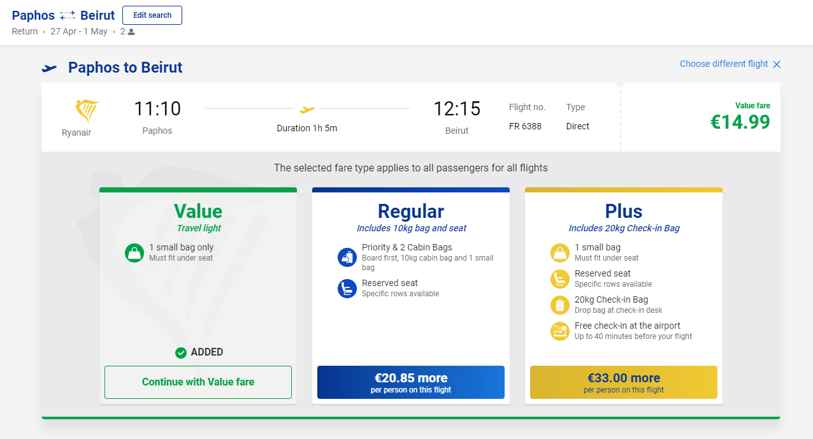Click the small bag icon under Value
Viewport: 813px width, 439px height.
pos(135,252)
